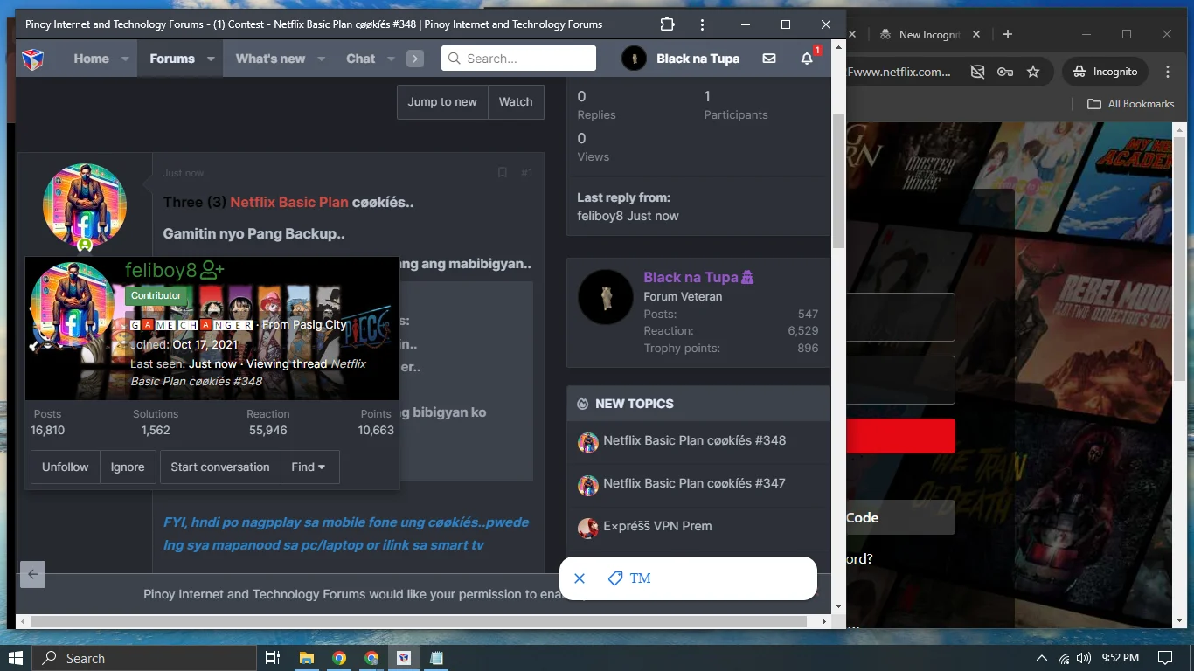Click avatar beside Netflix Basic Plan cøøkíés #347 topic
Screen dimensions: 1194x671
click(588, 485)
